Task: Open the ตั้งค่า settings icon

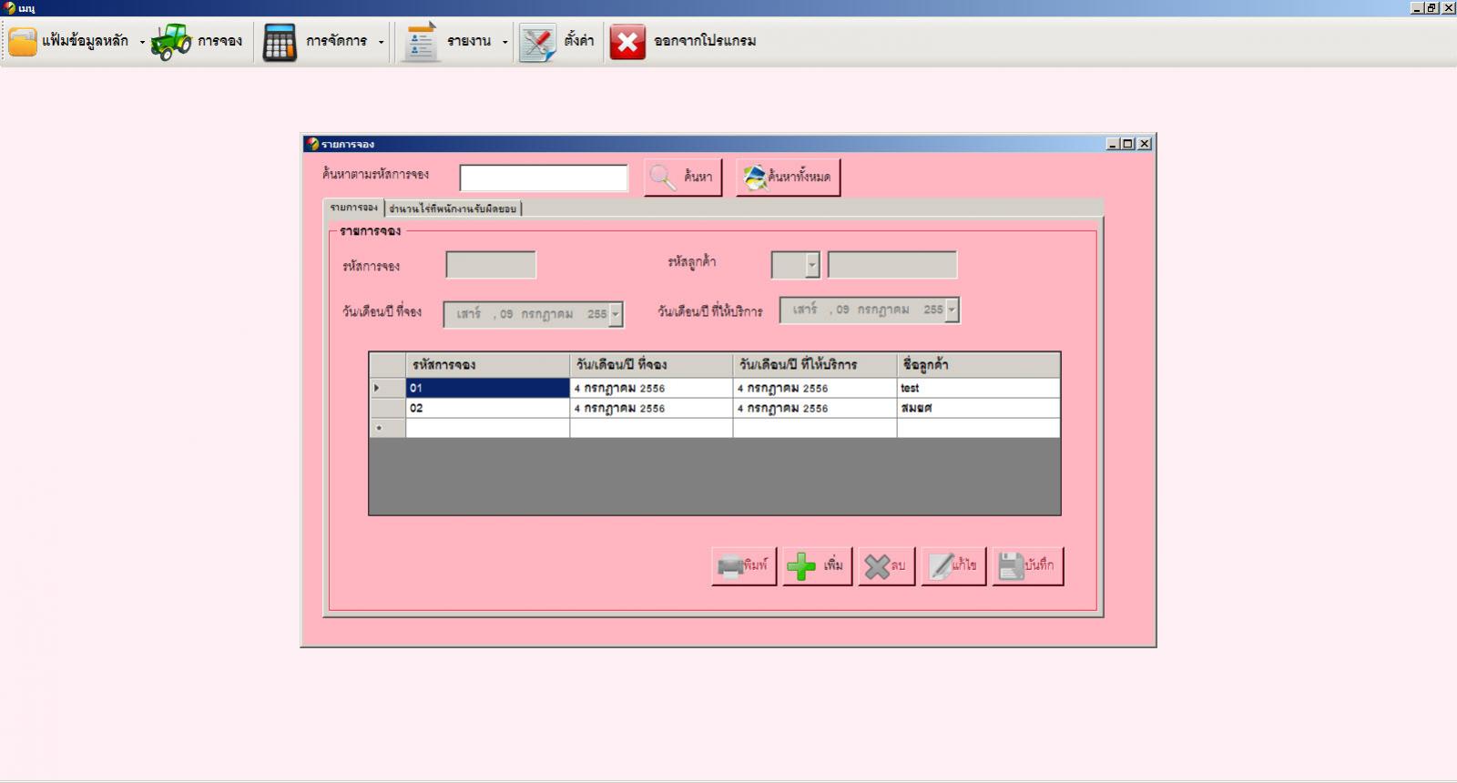Action: [537, 42]
